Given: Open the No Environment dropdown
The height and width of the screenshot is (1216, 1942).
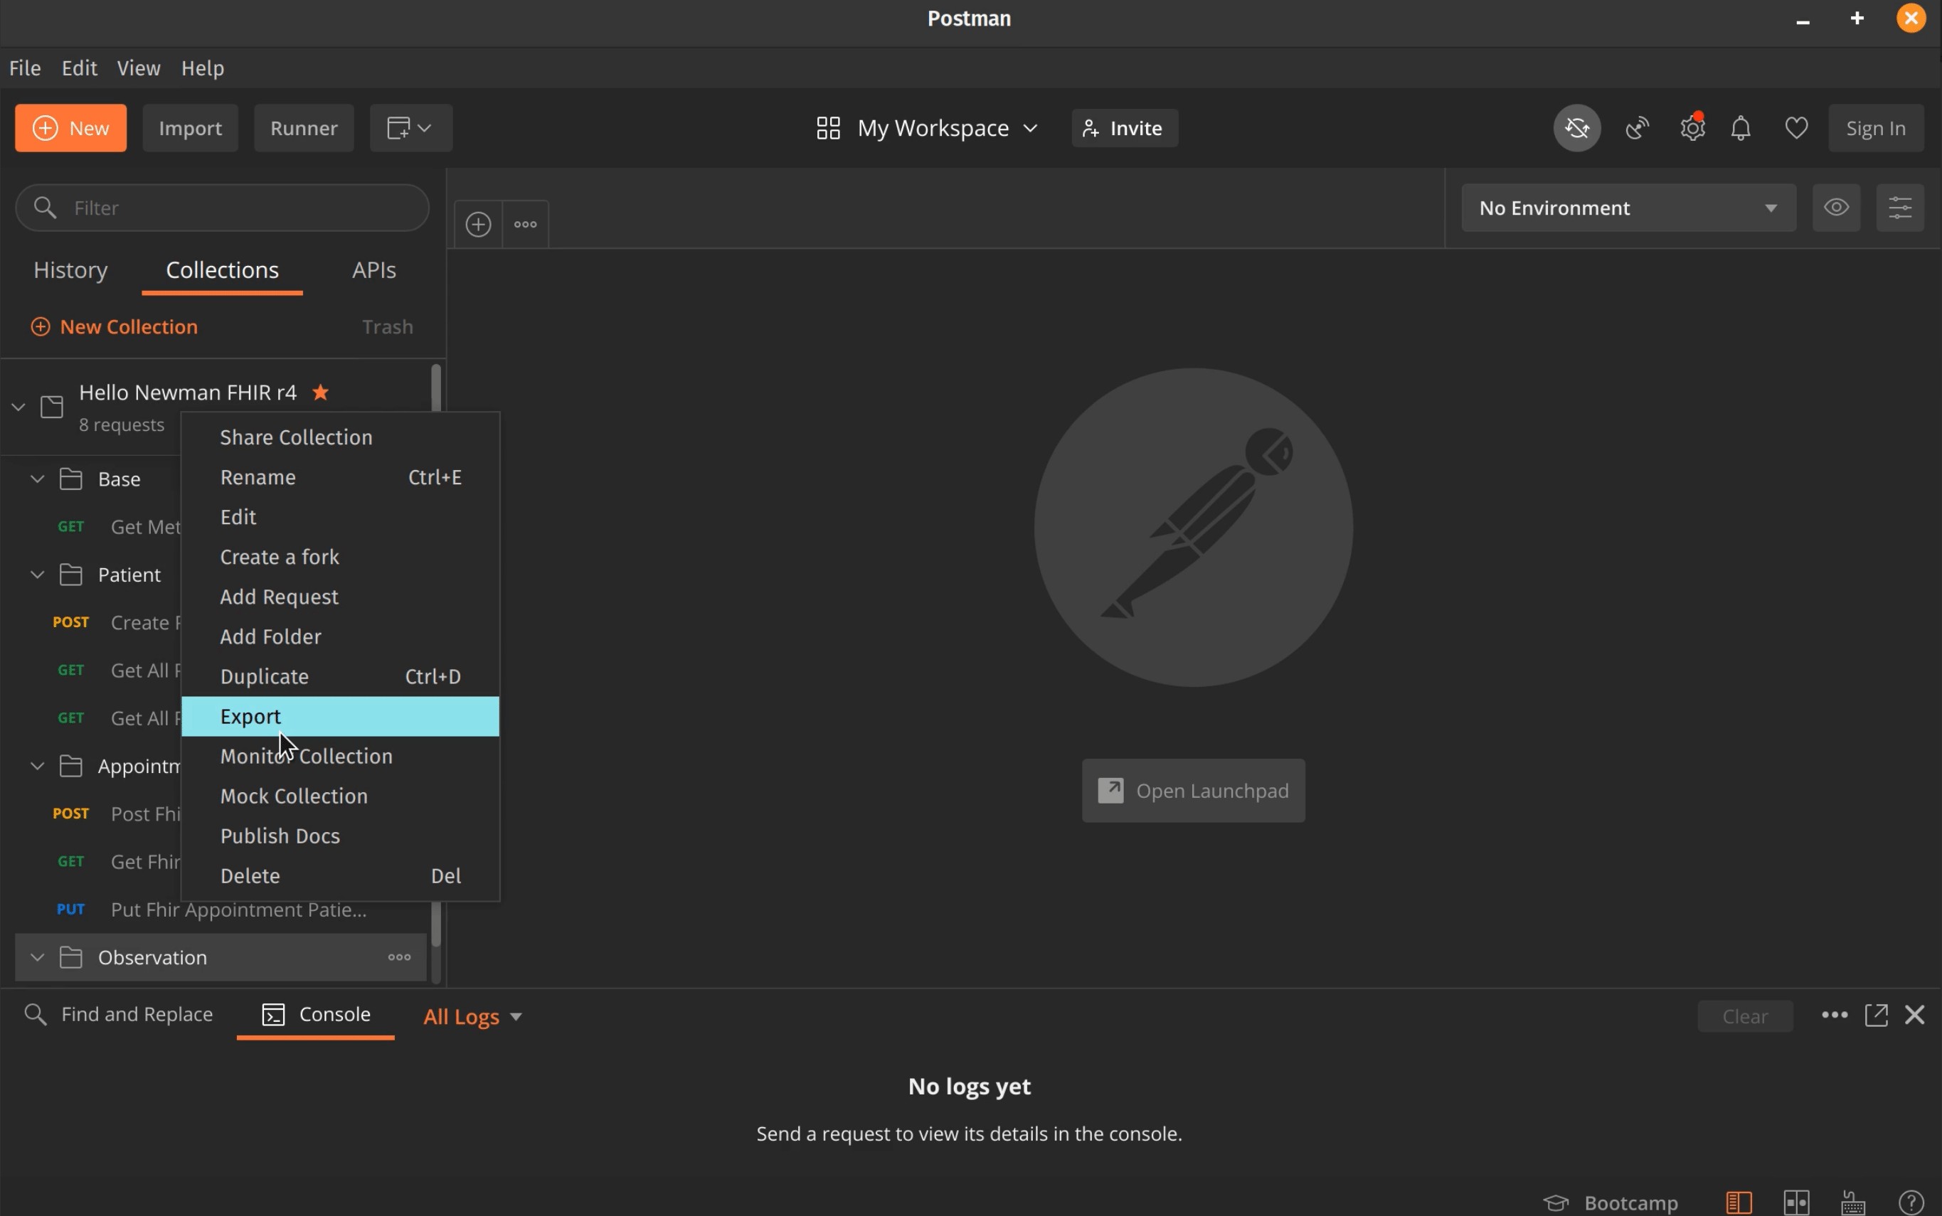Looking at the screenshot, I should (1628, 208).
